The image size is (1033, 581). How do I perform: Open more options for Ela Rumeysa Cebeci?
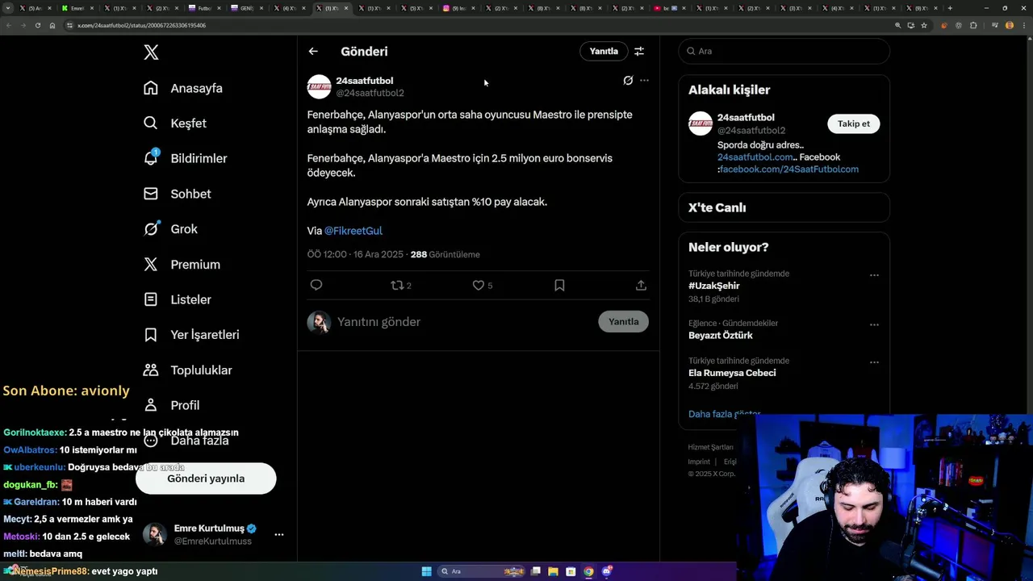tap(874, 362)
